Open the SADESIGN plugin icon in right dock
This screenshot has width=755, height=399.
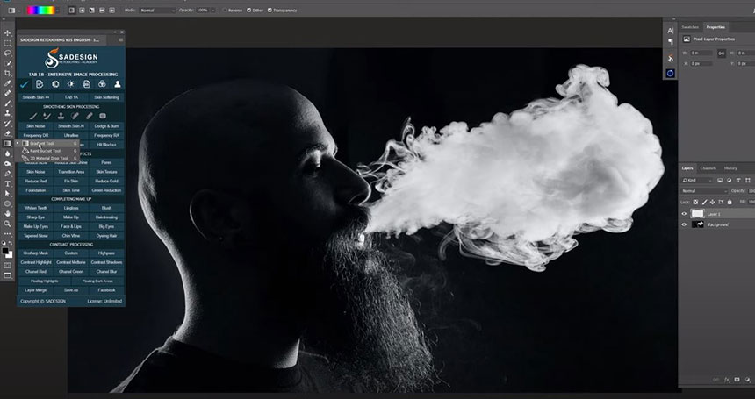point(671,58)
